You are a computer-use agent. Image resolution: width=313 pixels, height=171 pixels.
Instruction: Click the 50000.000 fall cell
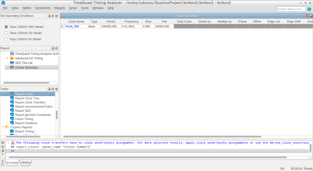click(x=164, y=26)
